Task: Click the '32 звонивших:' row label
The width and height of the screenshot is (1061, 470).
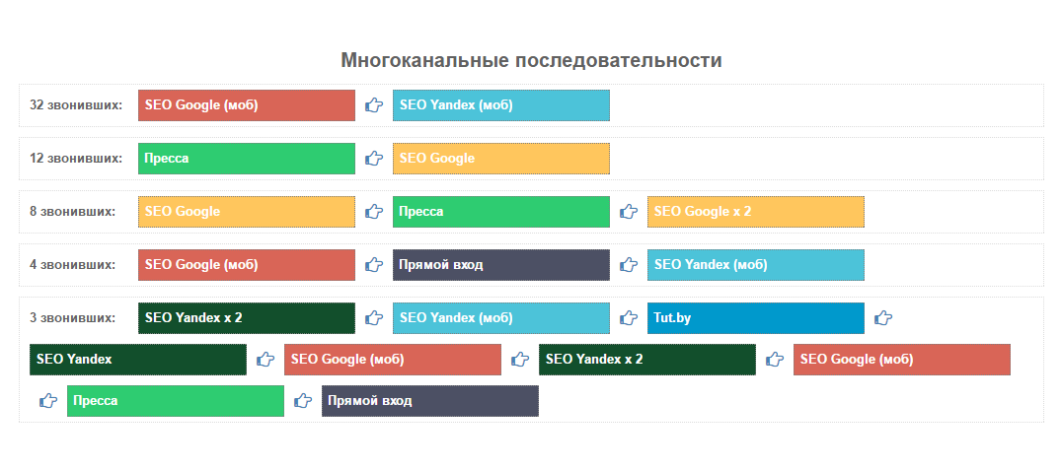Action: (x=76, y=105)
